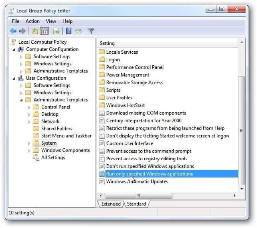Click the horizontal scrollbar right arrow
Image resolution: width=257 pixels, height=228 pixels.
point(235,196)
